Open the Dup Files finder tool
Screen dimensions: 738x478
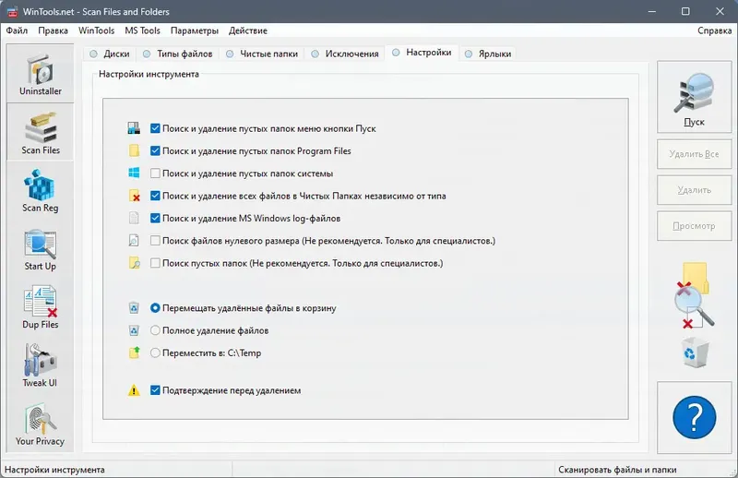(x=40, y=307)
